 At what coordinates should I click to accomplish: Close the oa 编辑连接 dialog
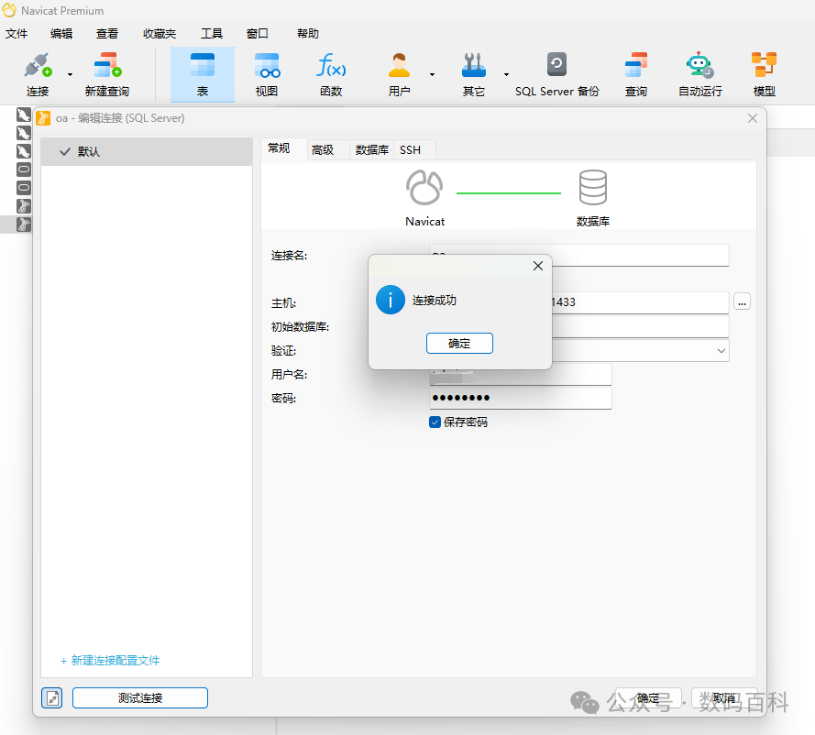tap(752, 118)
